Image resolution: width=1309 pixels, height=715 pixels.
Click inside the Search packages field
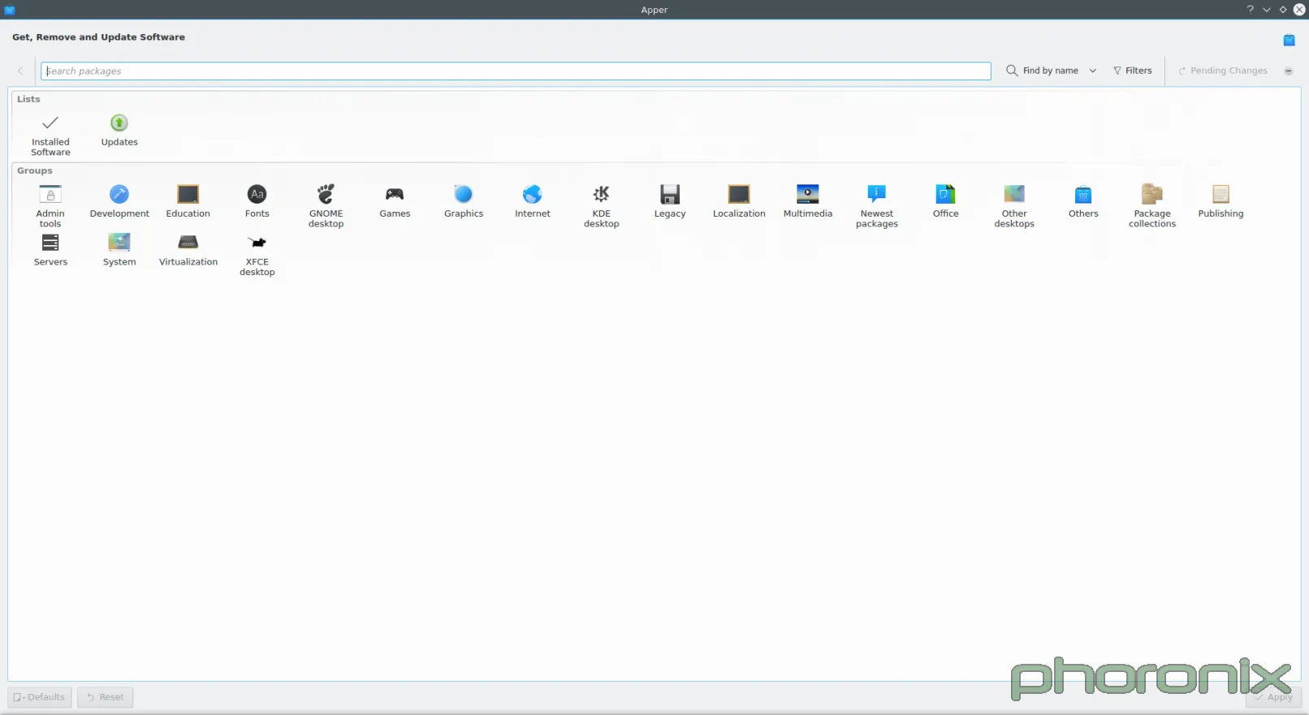pyautogui.click(x=516, y=71)
